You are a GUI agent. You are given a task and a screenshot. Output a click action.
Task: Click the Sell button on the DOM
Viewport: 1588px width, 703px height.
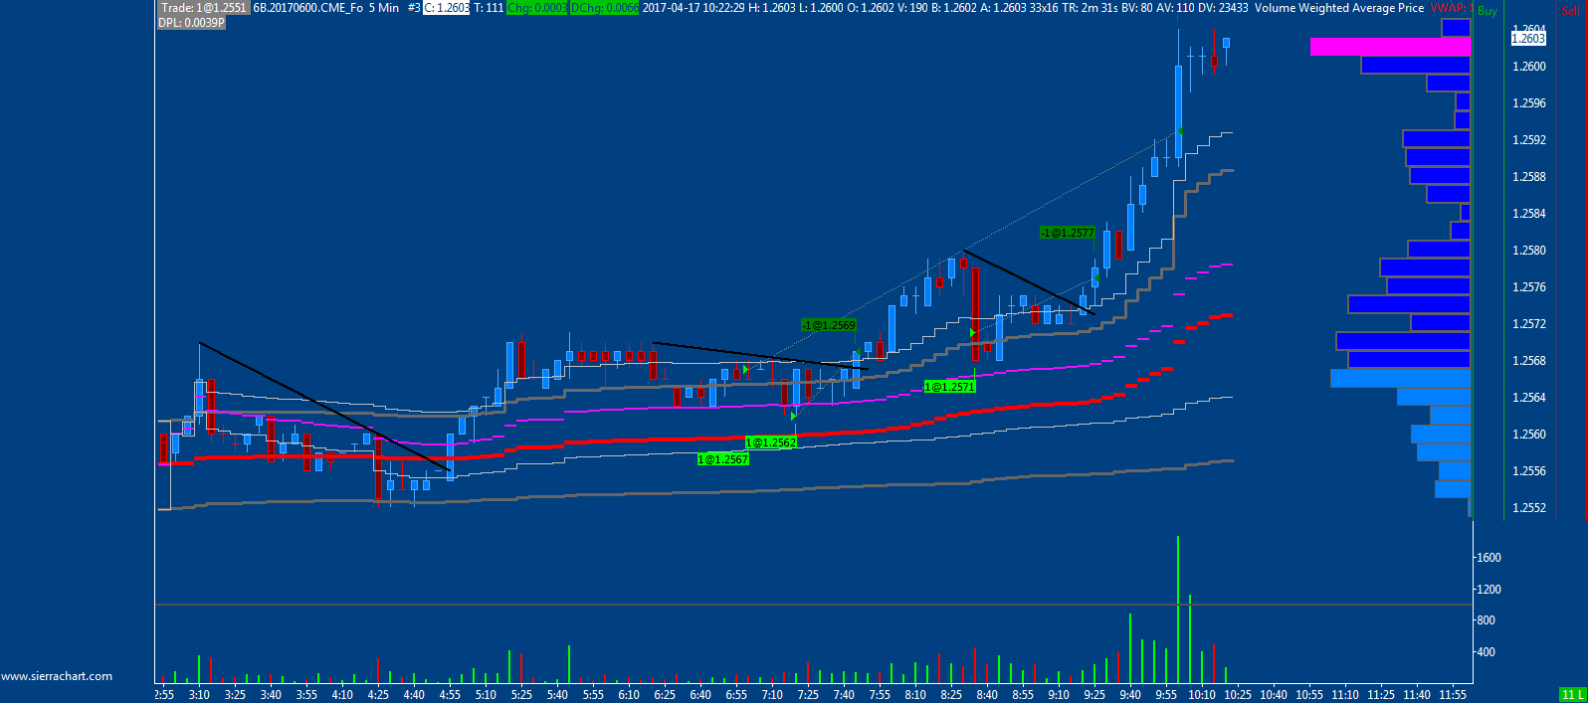[1570, 11]
